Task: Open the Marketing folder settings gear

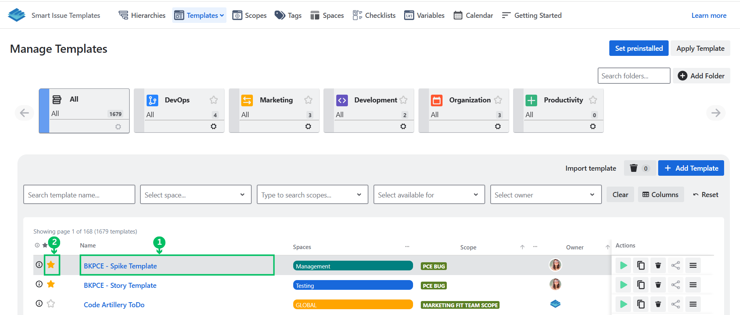Action: coord(308,126)
